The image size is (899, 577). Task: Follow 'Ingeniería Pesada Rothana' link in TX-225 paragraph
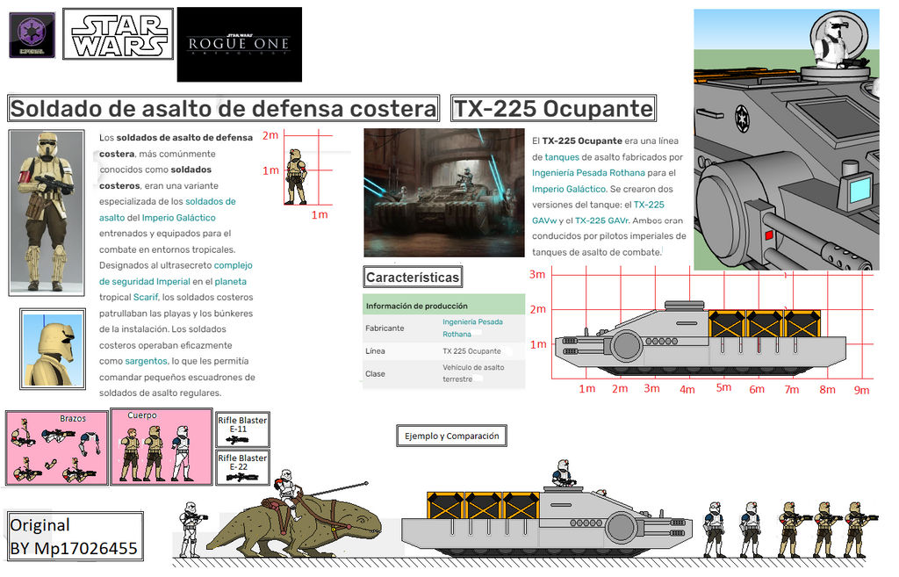[x=588, y=173]
